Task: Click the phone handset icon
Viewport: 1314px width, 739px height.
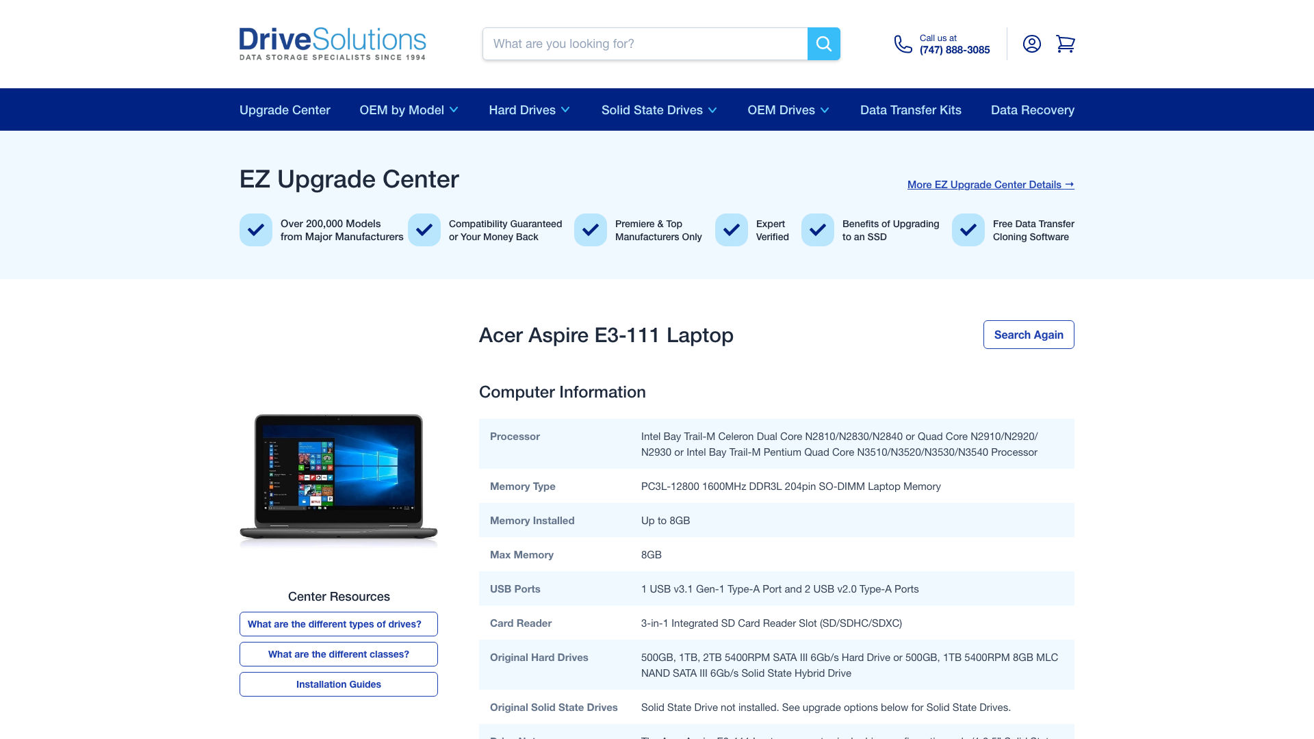Action: point(903,44)
